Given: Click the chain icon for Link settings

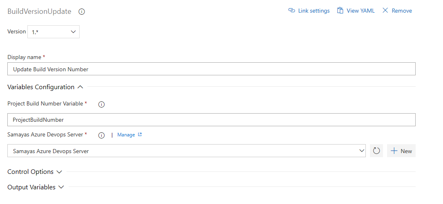Looking at the screenshot, I should click(x=292, y=11).
